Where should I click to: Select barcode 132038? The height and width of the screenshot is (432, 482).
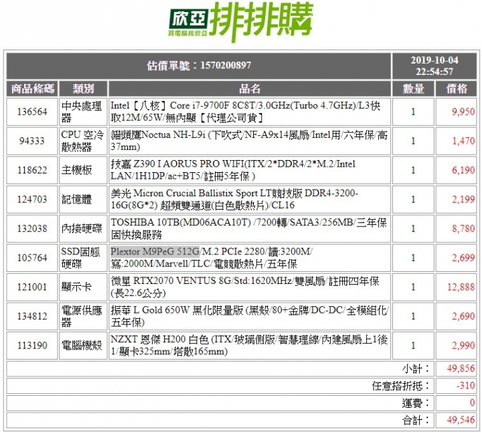click(32, 228)
